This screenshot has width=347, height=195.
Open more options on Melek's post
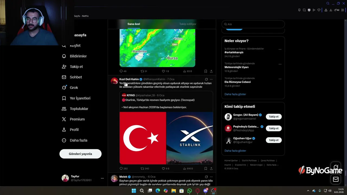tap(211, 177)
